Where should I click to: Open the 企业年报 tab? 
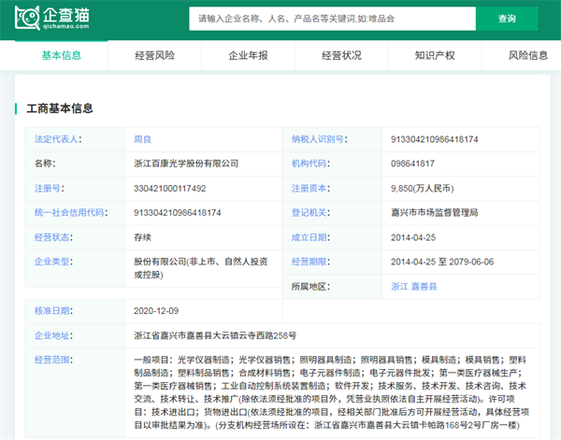coord(248,55)
